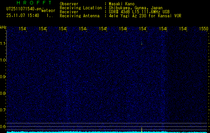This screenshot has height=133, width=210.
Task: Click the yellow spike marker in bottom strip
Action: tap(142, 130)
